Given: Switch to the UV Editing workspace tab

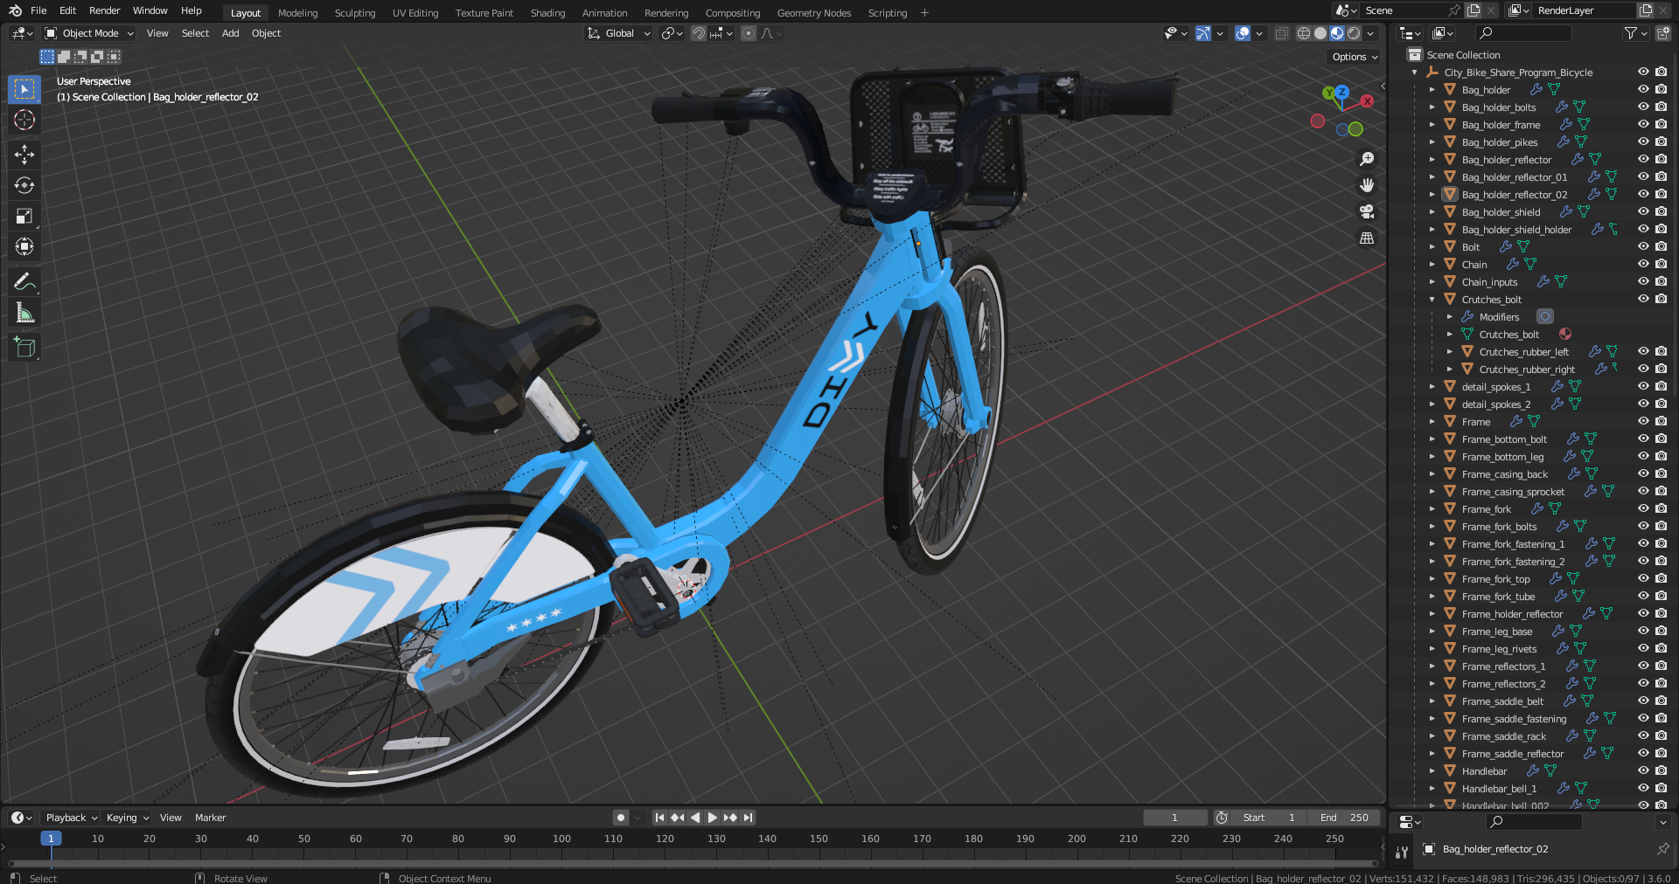Looking at the screenshot, I should click(x=415, y=13).
